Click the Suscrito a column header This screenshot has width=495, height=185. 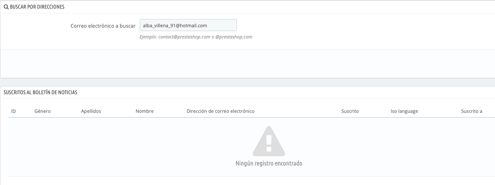[471, 111]
